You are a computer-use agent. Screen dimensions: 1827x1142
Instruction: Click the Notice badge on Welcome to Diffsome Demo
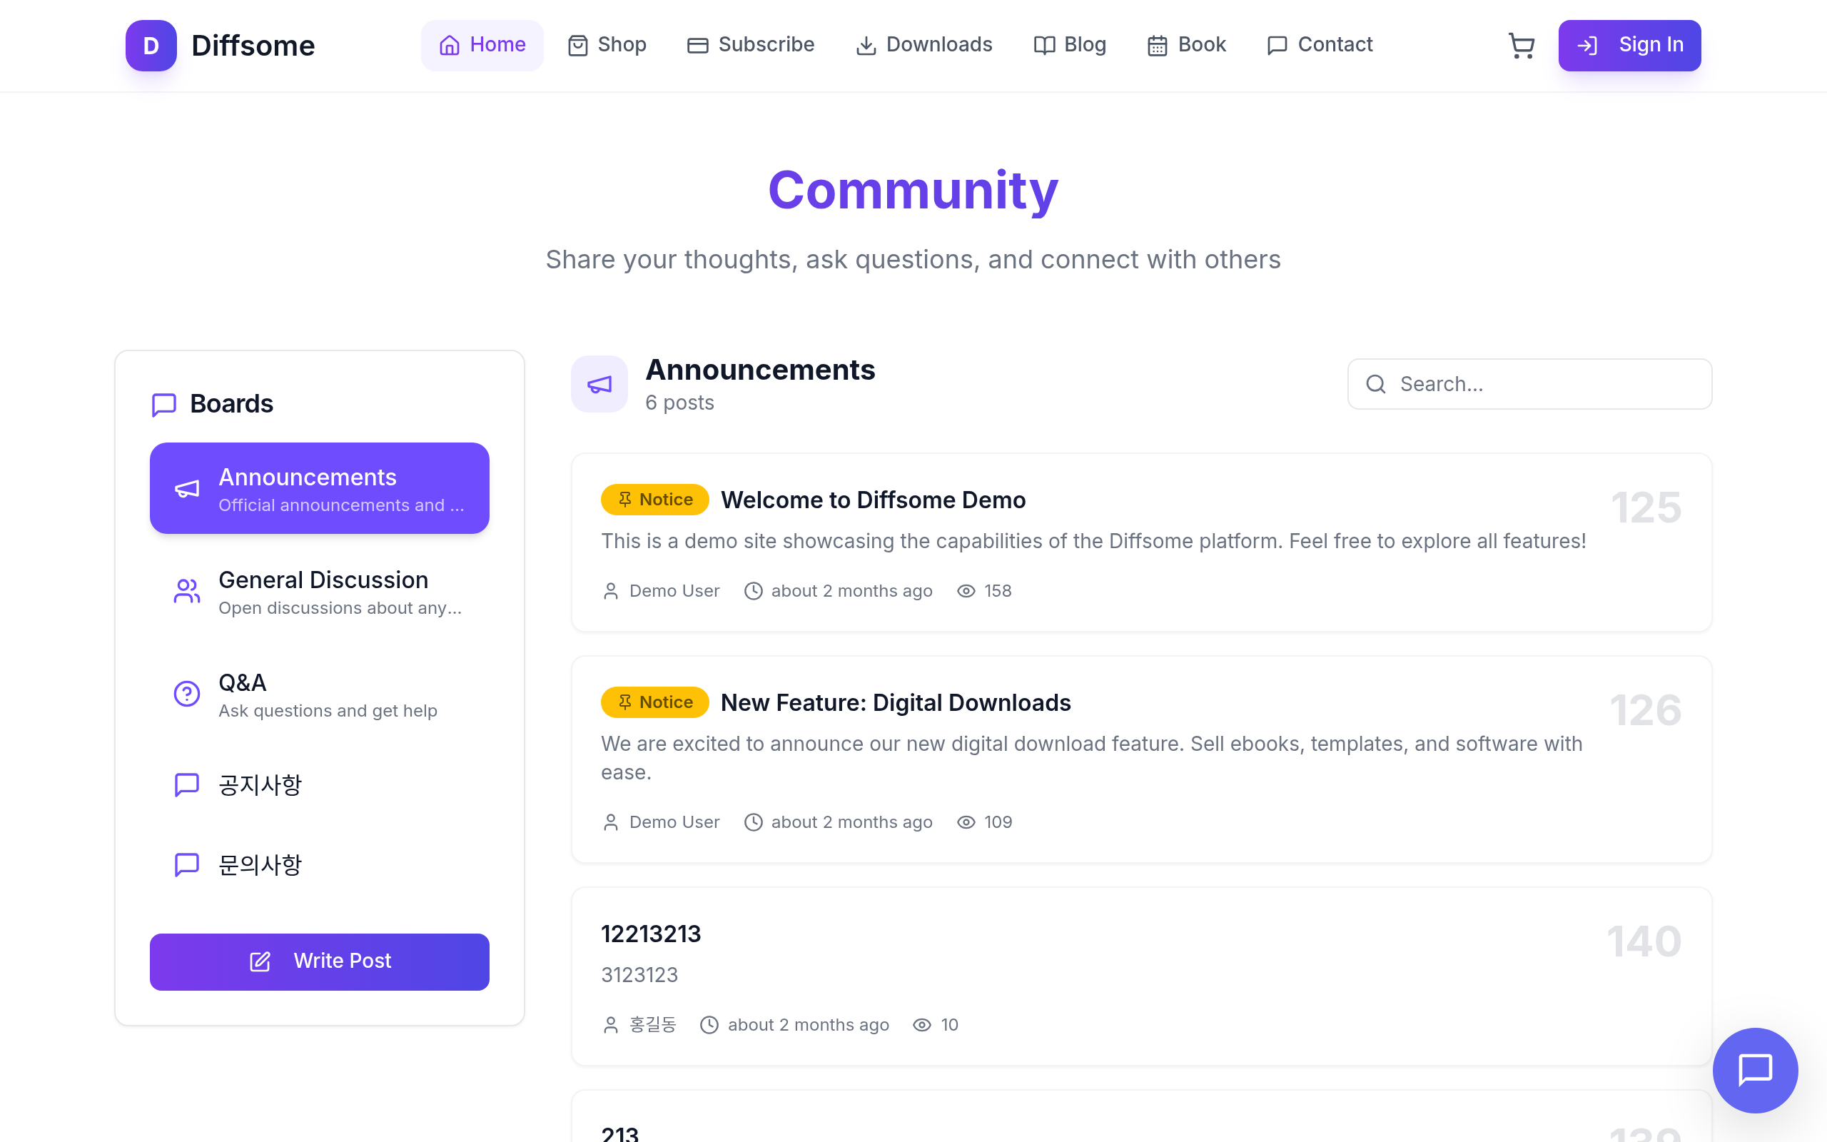tap(654, 499)
